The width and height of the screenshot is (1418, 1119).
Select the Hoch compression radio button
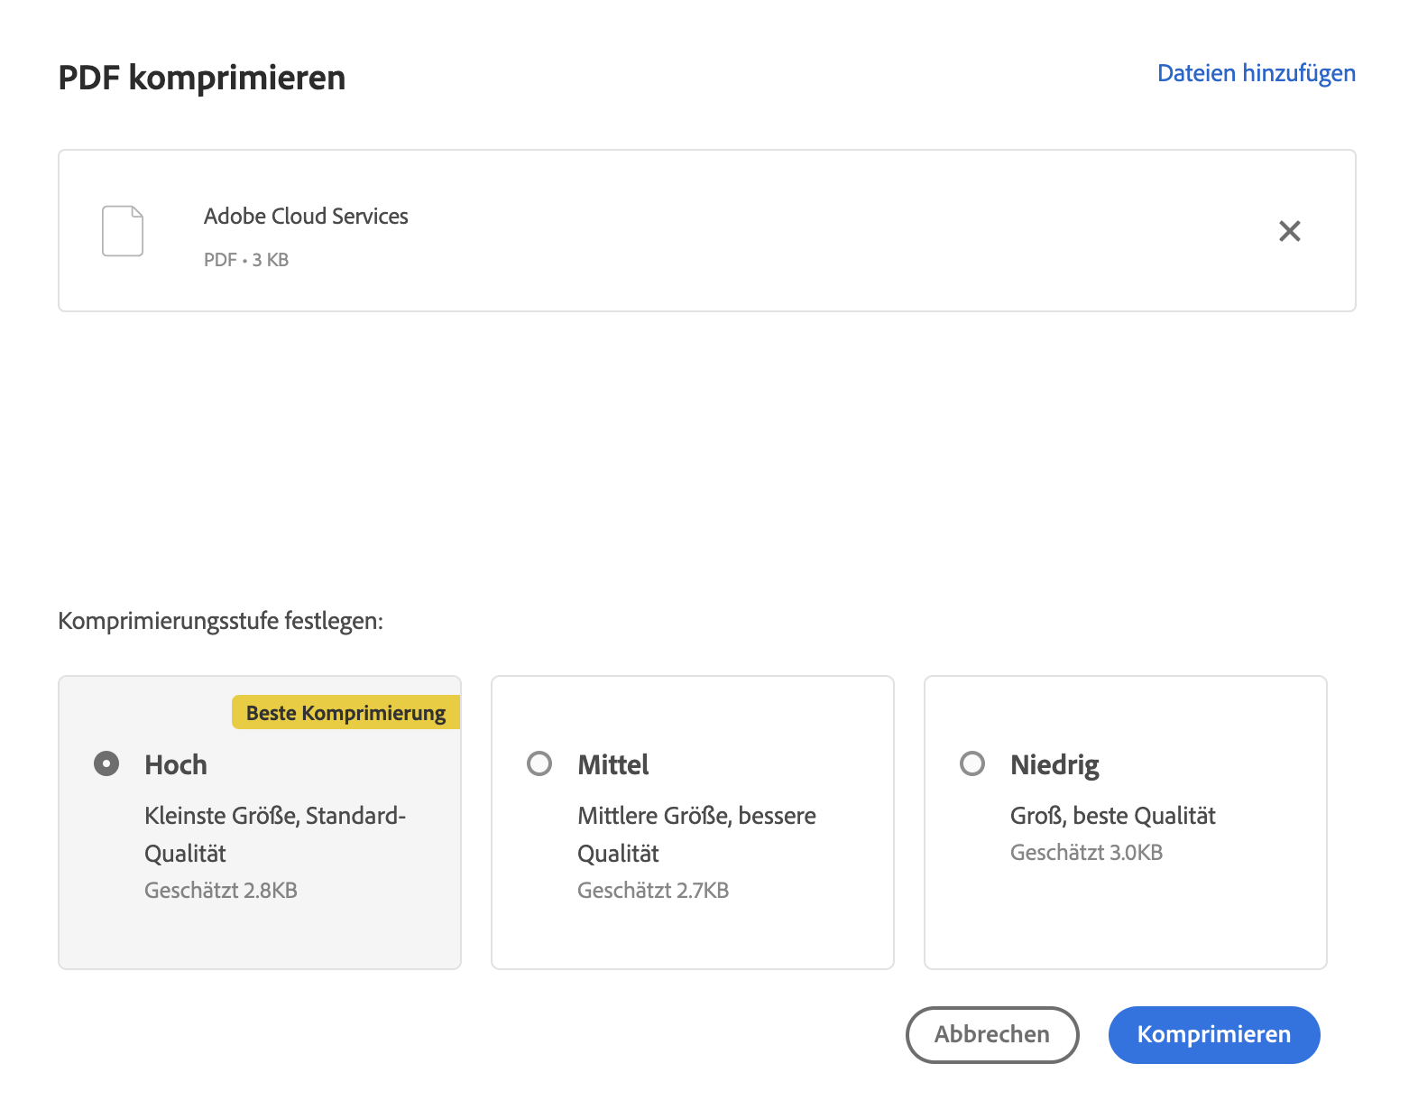(106, 764)
